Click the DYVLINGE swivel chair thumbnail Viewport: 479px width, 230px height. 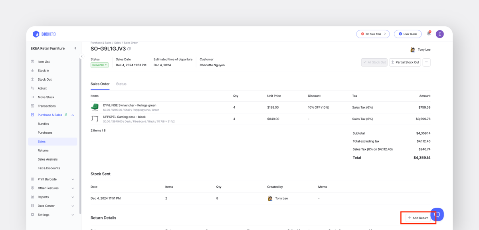(x=95, y=107)
